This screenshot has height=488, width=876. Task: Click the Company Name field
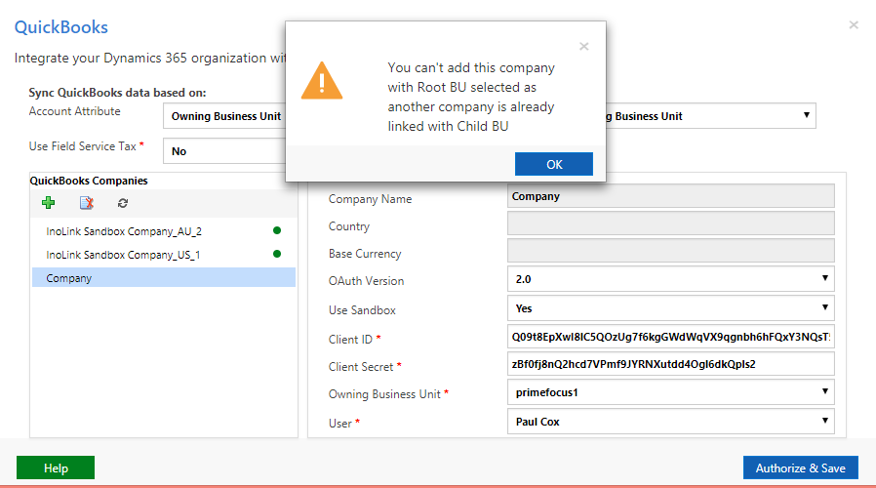pos(670,196)
